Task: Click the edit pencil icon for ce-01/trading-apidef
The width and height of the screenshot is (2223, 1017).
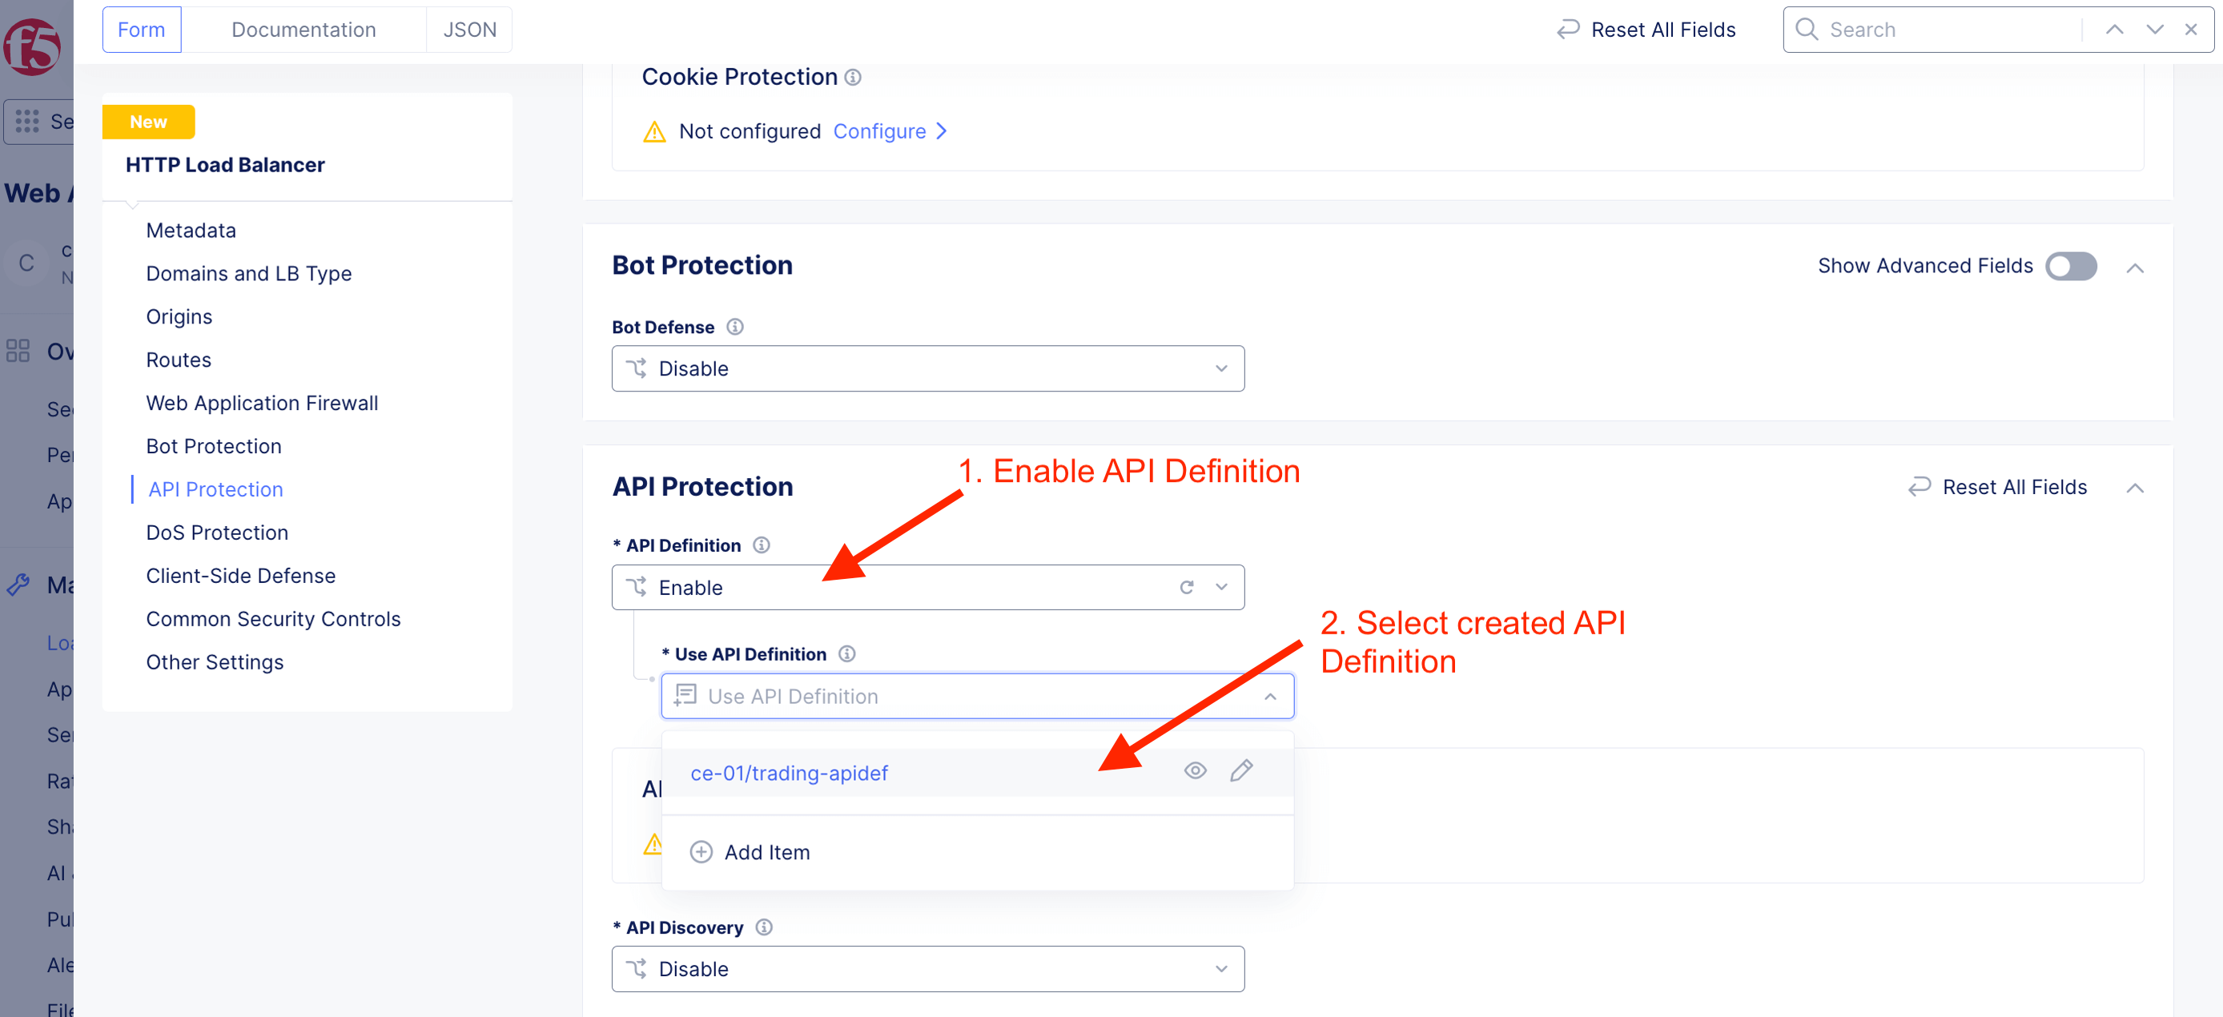Action: [1241, 770]
